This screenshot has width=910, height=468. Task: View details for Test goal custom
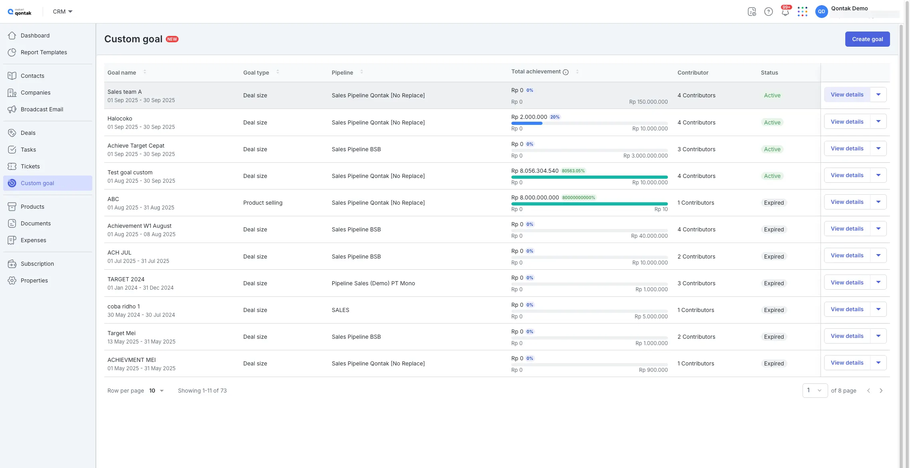(x=847, y=175)
